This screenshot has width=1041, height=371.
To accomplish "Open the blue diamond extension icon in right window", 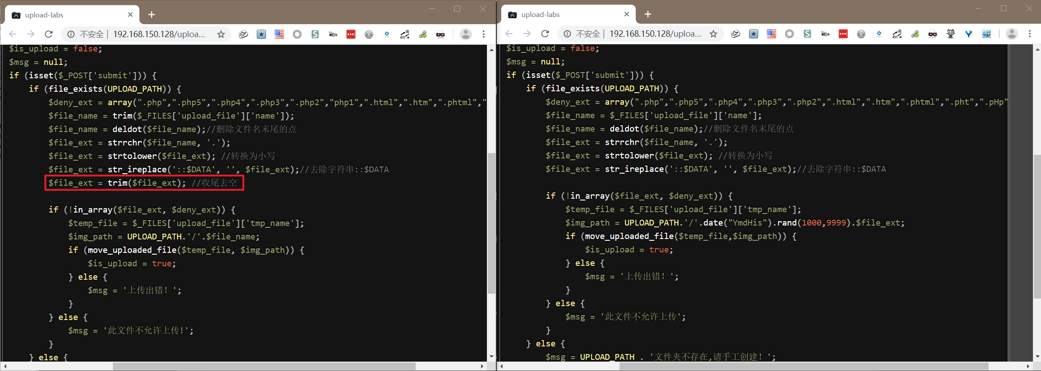I will click(x=879, y=34).
